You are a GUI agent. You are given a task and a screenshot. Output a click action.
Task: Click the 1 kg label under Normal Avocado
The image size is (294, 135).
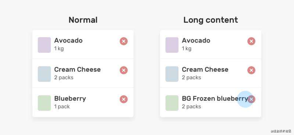click(x=59, y=49)
